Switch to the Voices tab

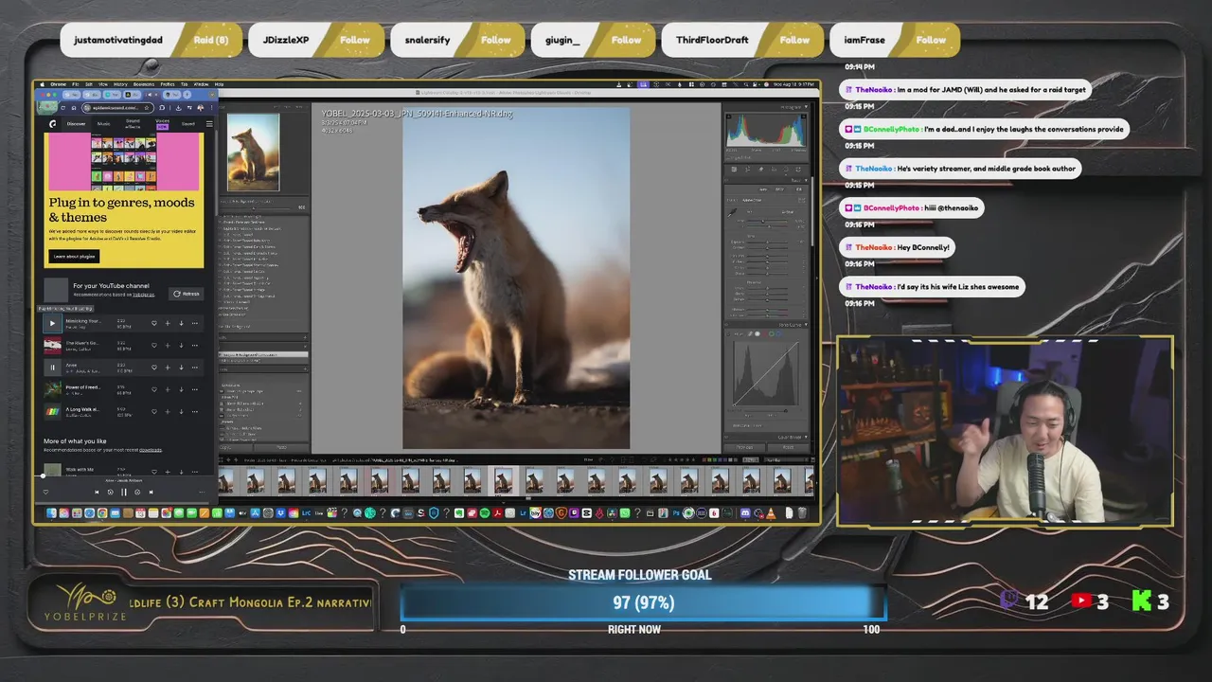click(162, 123)
